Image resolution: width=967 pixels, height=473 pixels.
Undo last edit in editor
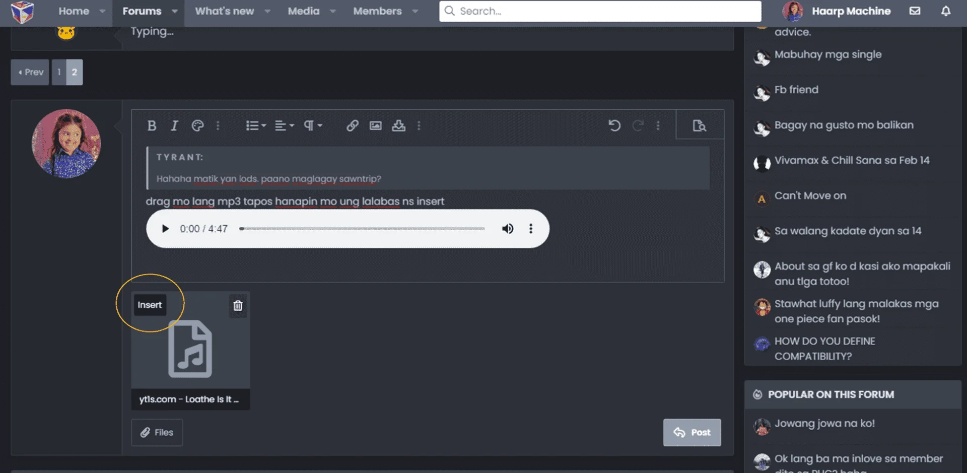tap(614, 125)
